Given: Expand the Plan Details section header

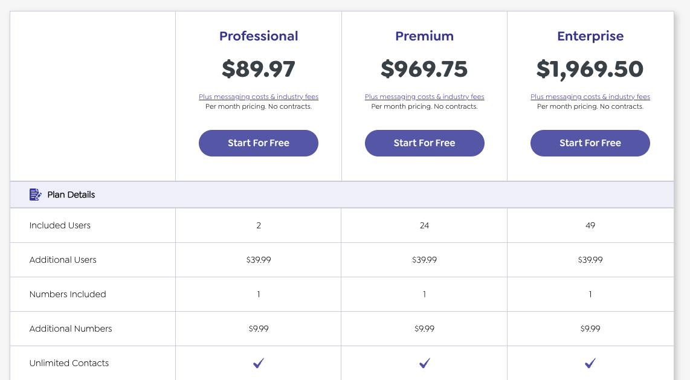Looking at the screenshot, I should [71, 194].
